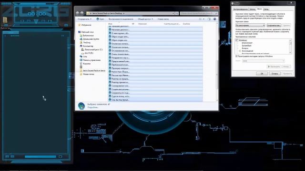
Task: Select Вопрос in the program events list
Action: [x=245, y=48]
